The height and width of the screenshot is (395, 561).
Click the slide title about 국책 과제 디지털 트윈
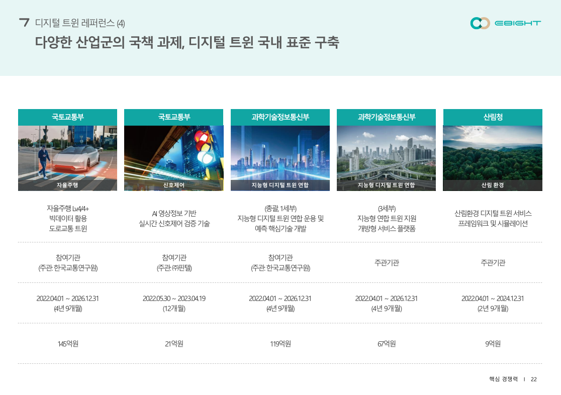[187, 42]
